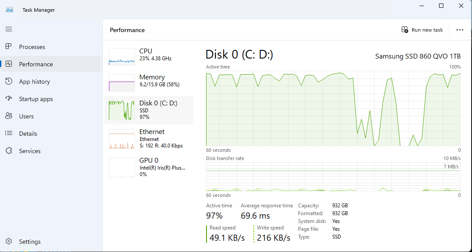Viewport: 472px width, 252px height.
Task: Click Run new task button
Action: 422,30
